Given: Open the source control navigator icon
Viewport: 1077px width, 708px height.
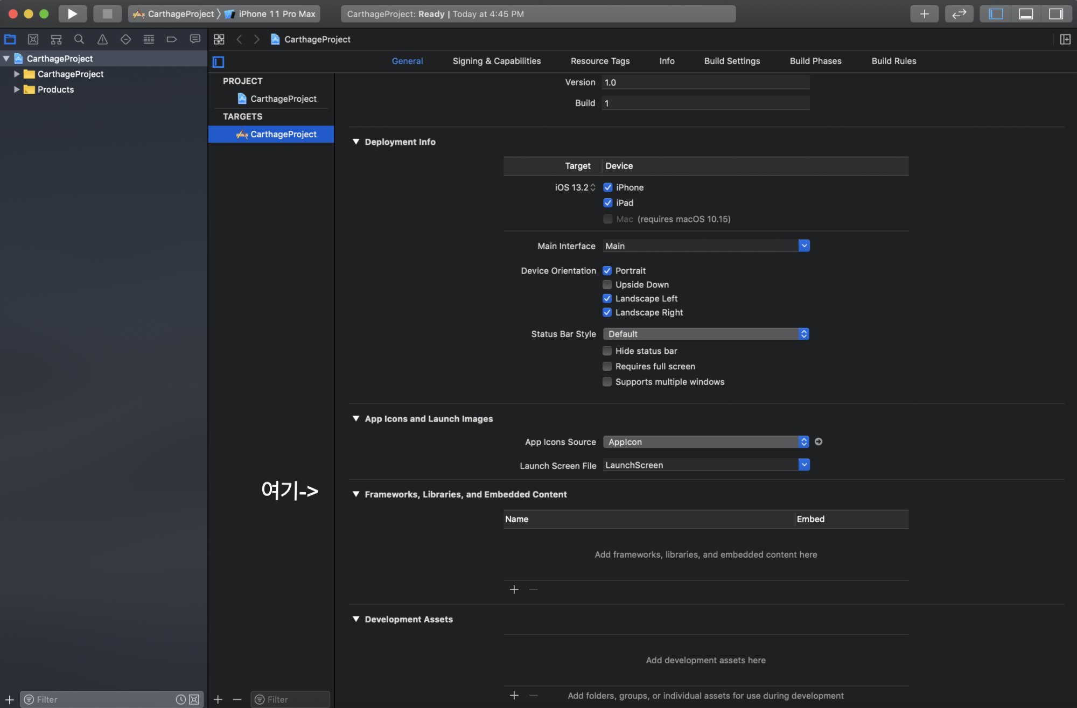Looking at the screenshot, I should [33, 39].
